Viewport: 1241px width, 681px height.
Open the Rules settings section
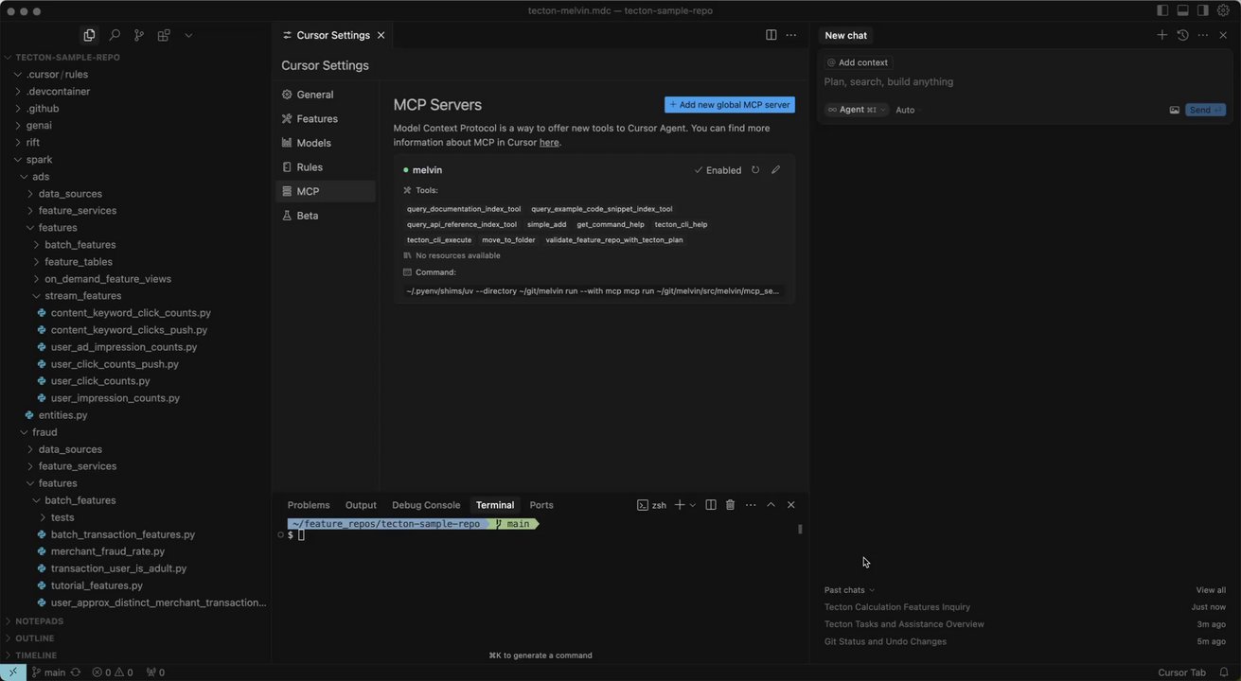tap(310, 167)
